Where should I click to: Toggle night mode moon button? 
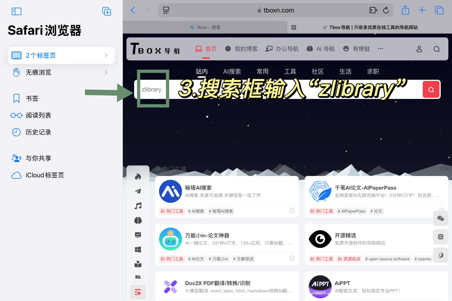(x=441, y=255)
